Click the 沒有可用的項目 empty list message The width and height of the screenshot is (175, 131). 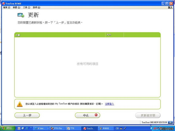point(87,64)
